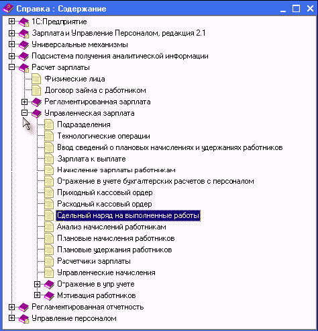This screenshot has width=318, height=331.
Task: Open Приходный кассовый ордер help page
Action: tap(105, 192)
